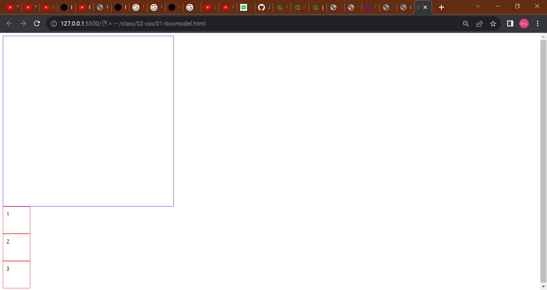The height and width of the screenshot is (290, 547).
Task: Restore down the Chrome window
Action: 518,6
